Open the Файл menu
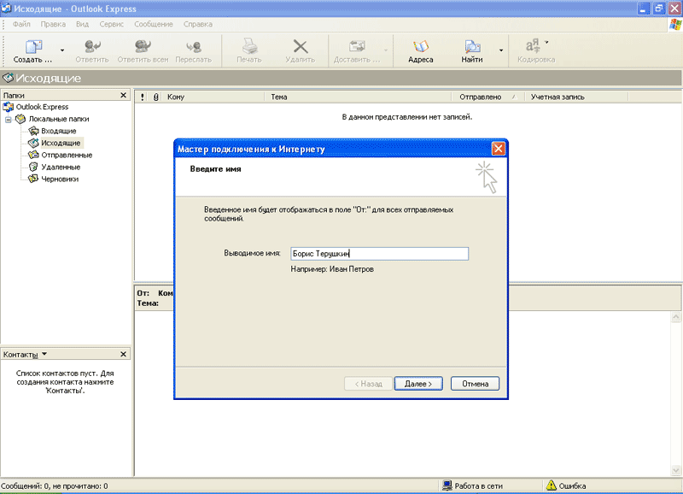 click(x=21, y=24)
